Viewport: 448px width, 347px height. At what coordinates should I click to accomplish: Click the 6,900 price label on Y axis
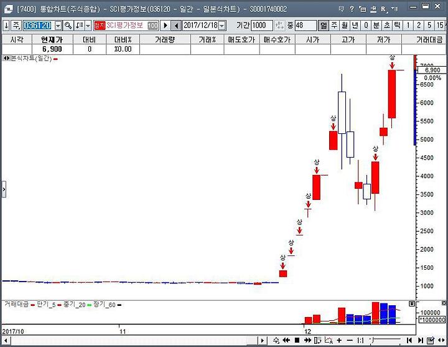tap(432, 70)
